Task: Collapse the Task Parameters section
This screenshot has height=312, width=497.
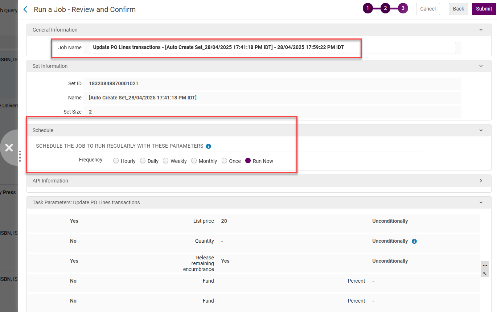Action: click(x=481, y=202)
